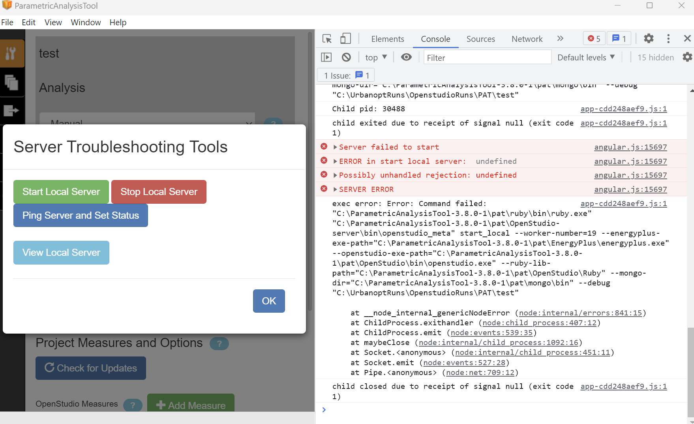Open the Help menu
694x424 pixels.
point(118,22)
